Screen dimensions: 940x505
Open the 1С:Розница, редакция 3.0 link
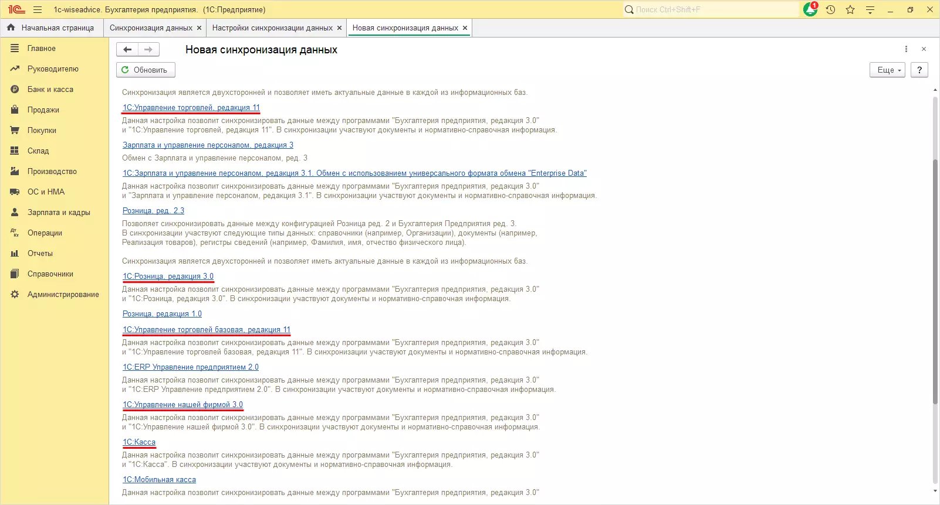[168, 277]
